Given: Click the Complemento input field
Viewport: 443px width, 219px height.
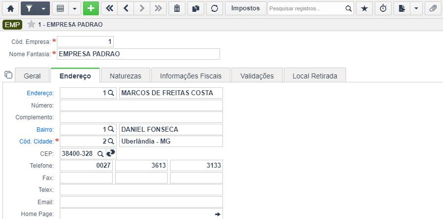Looking at the screenshot, I should [141, 117].
